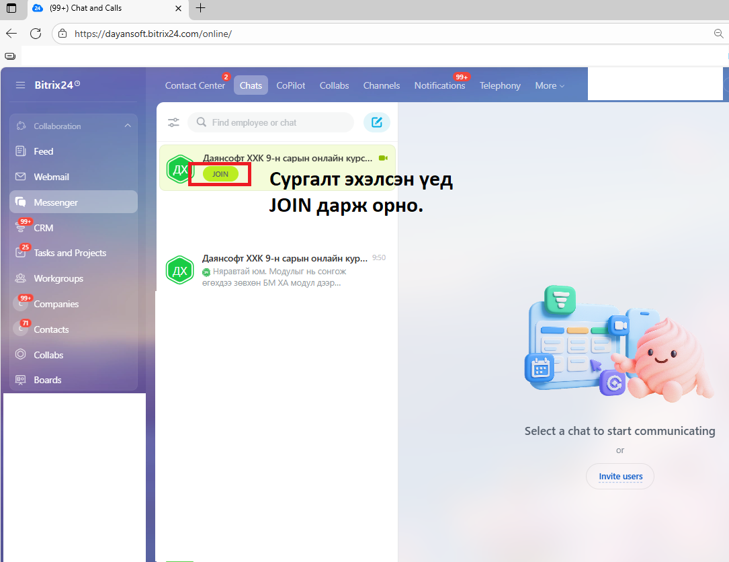Image resolution: width=729 pixels, height=562 pixels.
Task: Select Messenger in the sidebar
Action: coord(73,202)
